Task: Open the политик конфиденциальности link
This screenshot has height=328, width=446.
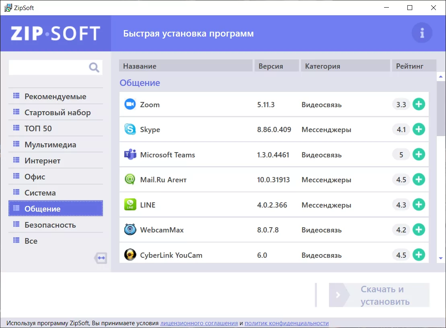Action: (287, 323)
